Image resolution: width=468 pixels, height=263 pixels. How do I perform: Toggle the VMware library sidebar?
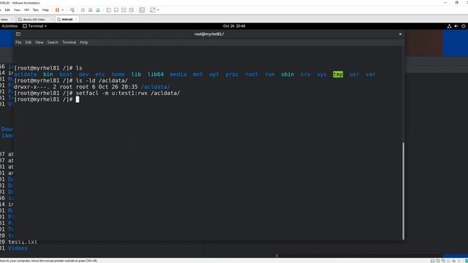[109, 9]
